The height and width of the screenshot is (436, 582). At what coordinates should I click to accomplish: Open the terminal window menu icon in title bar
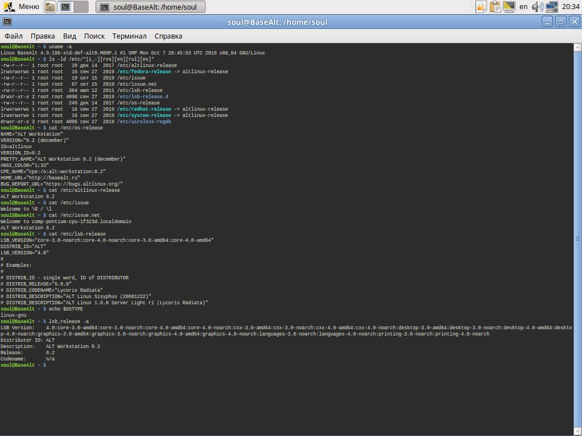tap(7, 22)
